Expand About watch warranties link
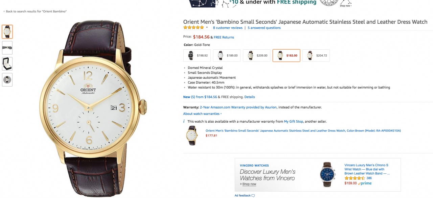This screenshot has width=433, height=198. click(x=202, y=114)
